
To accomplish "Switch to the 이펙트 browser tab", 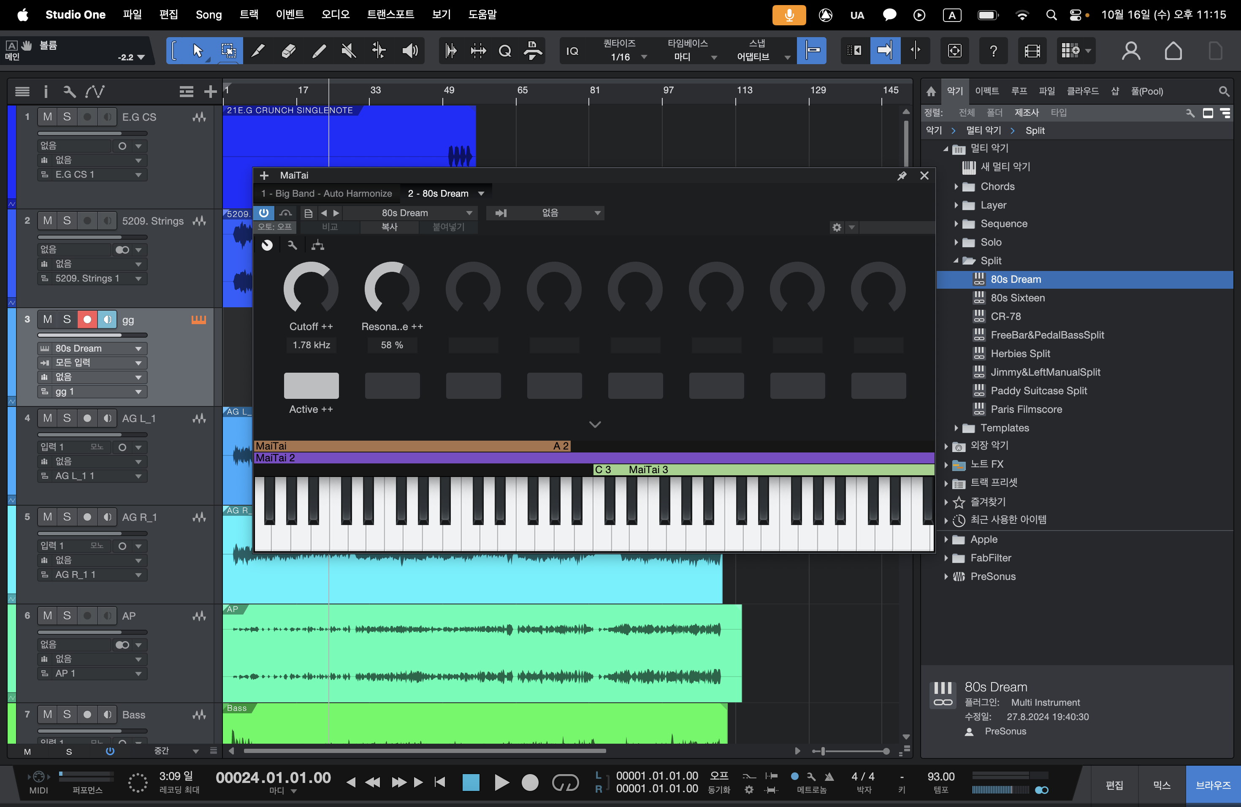I will pyautogui.click(x=987, y=91).
